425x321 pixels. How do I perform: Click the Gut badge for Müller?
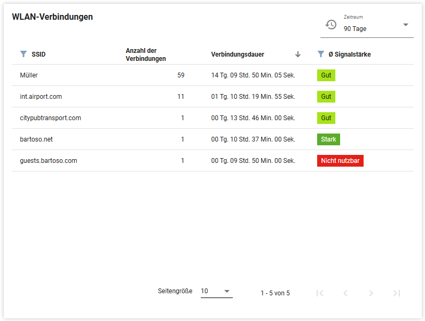click(x=326, y=75)
